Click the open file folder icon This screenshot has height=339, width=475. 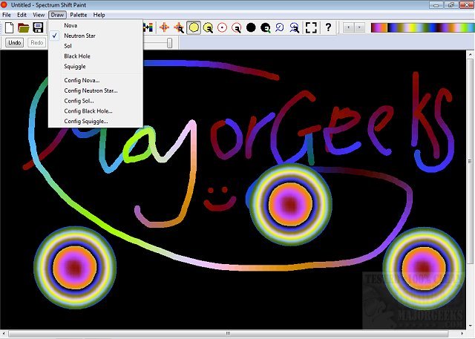pos(24,27)
